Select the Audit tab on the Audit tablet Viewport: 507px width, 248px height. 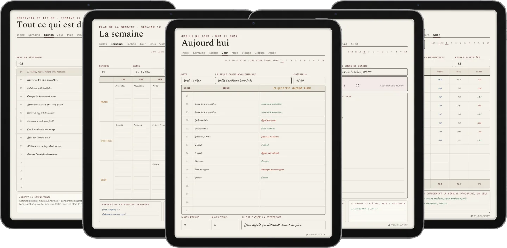point(437,35)
